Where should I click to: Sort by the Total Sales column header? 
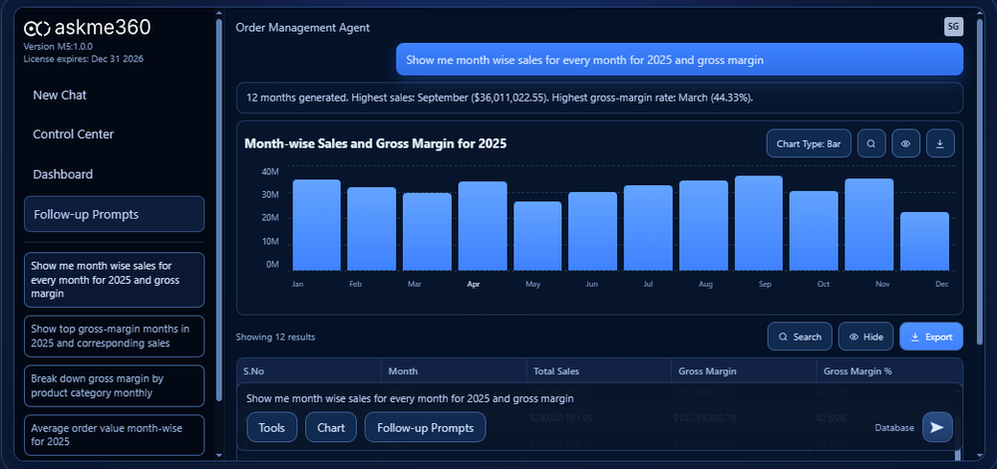click(599, 371)
